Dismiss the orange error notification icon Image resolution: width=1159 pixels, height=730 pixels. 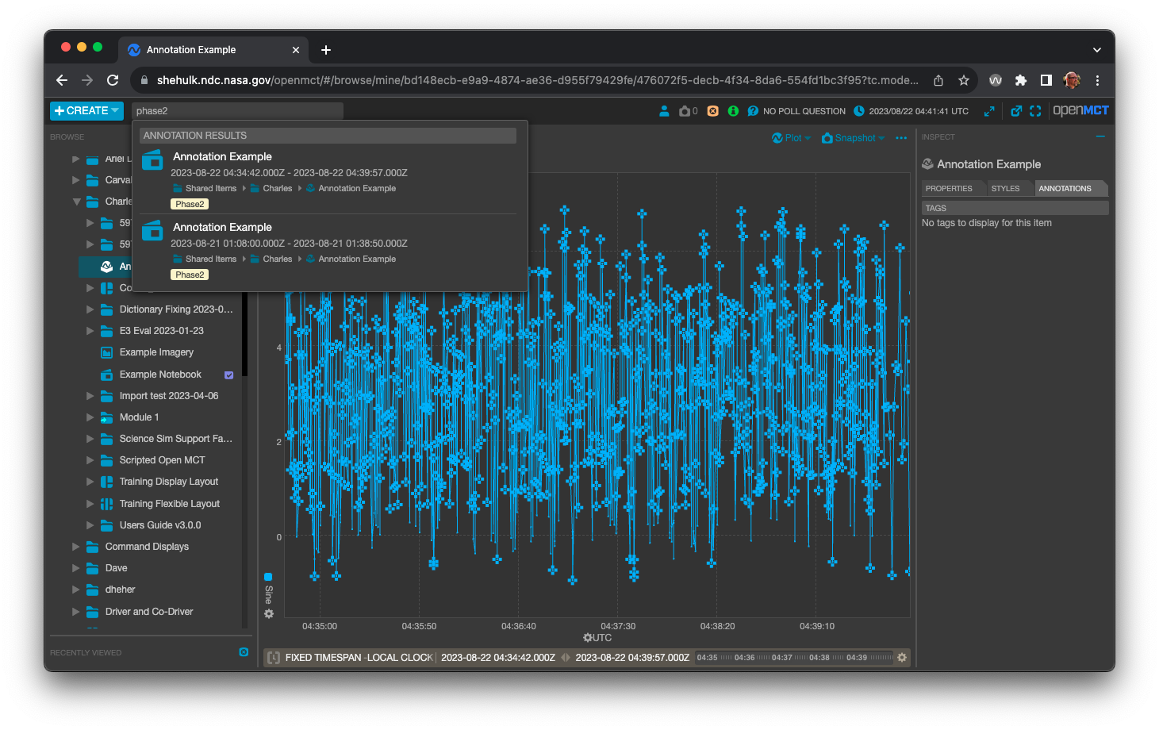tap(712, 110)
